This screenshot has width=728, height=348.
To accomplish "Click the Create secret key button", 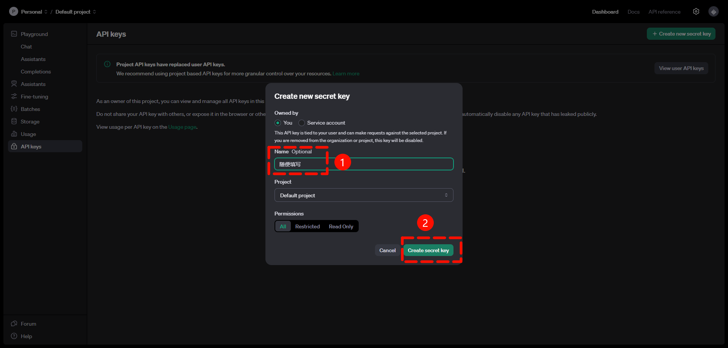I will click(x=428, y=250).
